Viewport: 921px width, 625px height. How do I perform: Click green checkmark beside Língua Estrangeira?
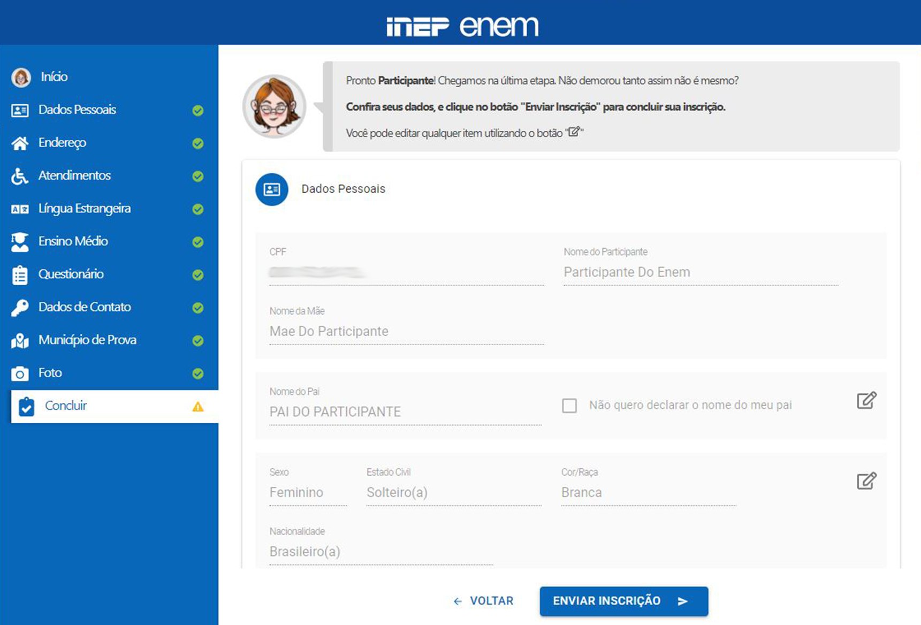(198, 209)
